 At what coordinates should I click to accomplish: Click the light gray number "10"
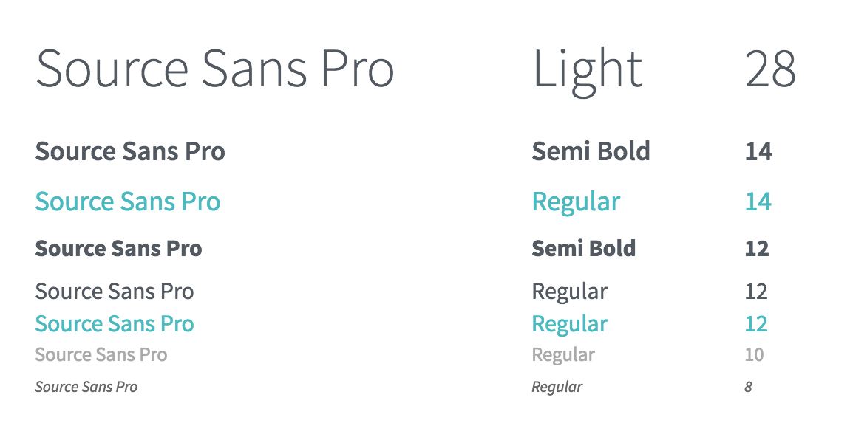[x=754, y=355]
